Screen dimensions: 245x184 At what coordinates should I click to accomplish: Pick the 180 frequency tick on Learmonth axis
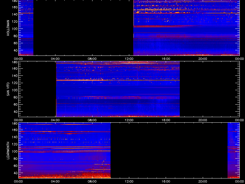[x=15, y=124]
